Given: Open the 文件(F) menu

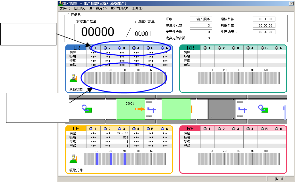Looking at the screenshot, I should coord(65,8).
